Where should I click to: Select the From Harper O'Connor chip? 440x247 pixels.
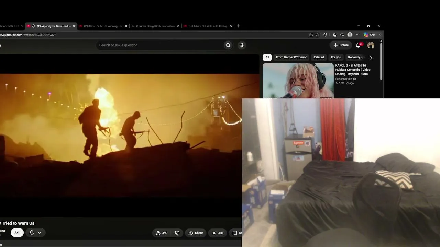point(291,57)
